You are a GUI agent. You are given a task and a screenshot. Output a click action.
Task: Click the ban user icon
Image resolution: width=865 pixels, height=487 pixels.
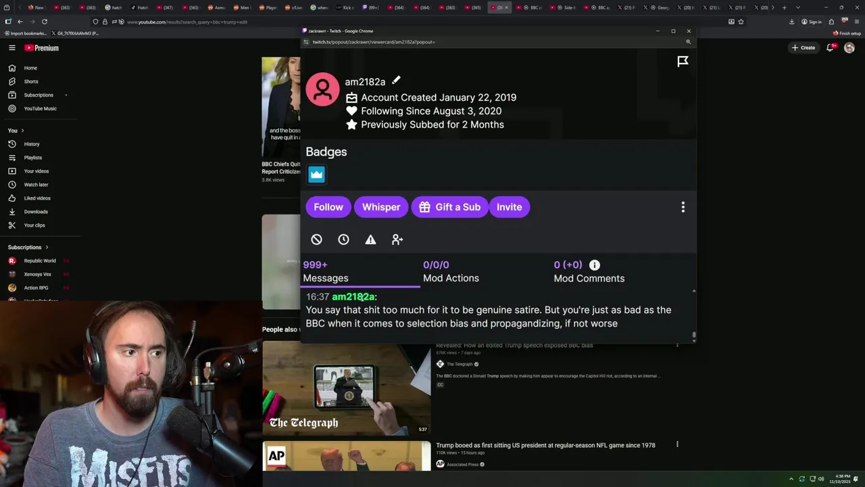point(316,239)
